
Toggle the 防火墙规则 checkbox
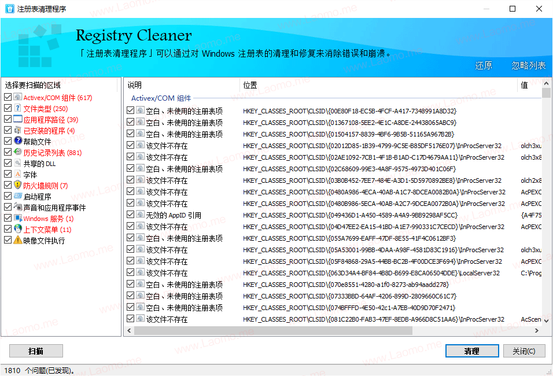pyautogui.click(x=8, y=185)
